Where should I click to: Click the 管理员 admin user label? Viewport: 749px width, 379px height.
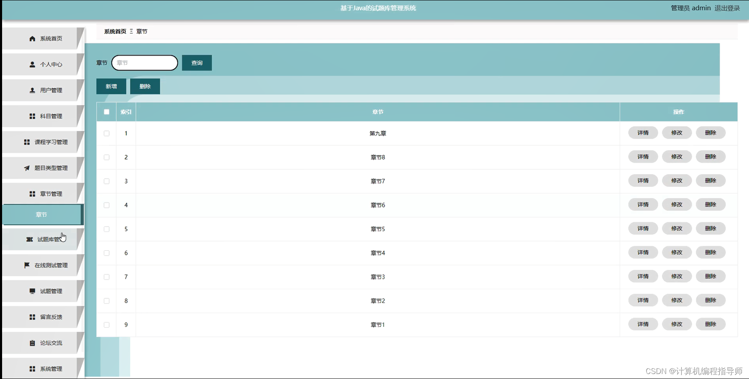690,8
